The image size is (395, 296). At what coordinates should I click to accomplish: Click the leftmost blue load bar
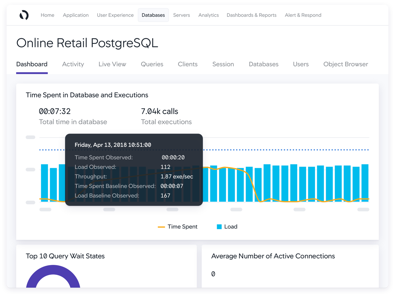click(x=44, y=183)
